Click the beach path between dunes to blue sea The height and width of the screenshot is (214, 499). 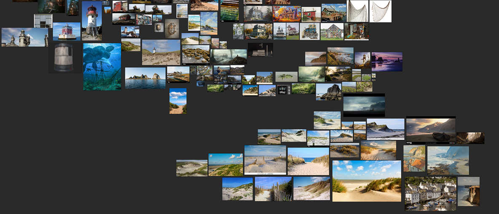pos(309,161)
